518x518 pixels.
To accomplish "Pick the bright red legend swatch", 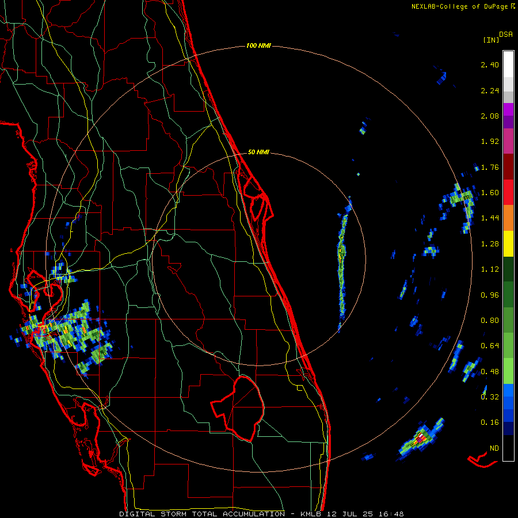I will point(508,192).
